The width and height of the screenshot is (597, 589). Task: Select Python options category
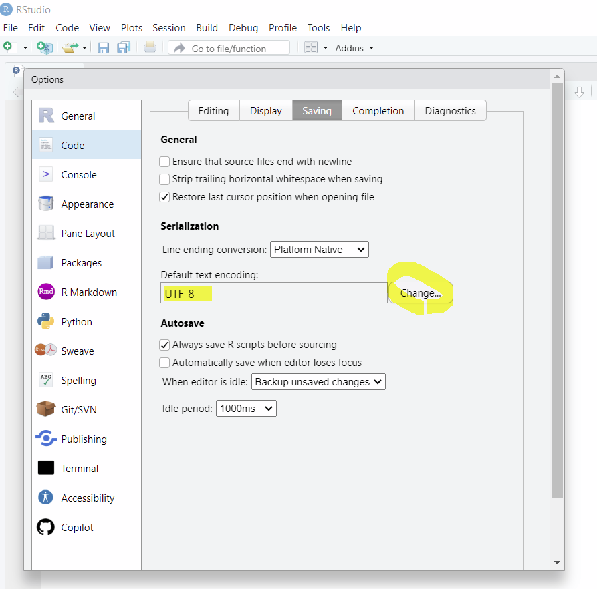tap(87, 321)
